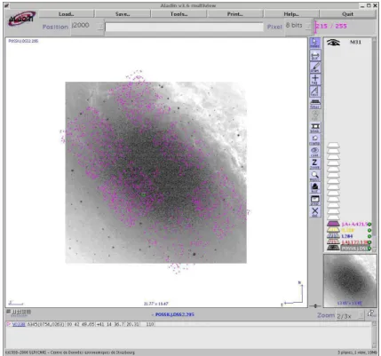The image size is (381, 356).
Task: Open the J2000 position frame dropdown
Action: (87, 26)
